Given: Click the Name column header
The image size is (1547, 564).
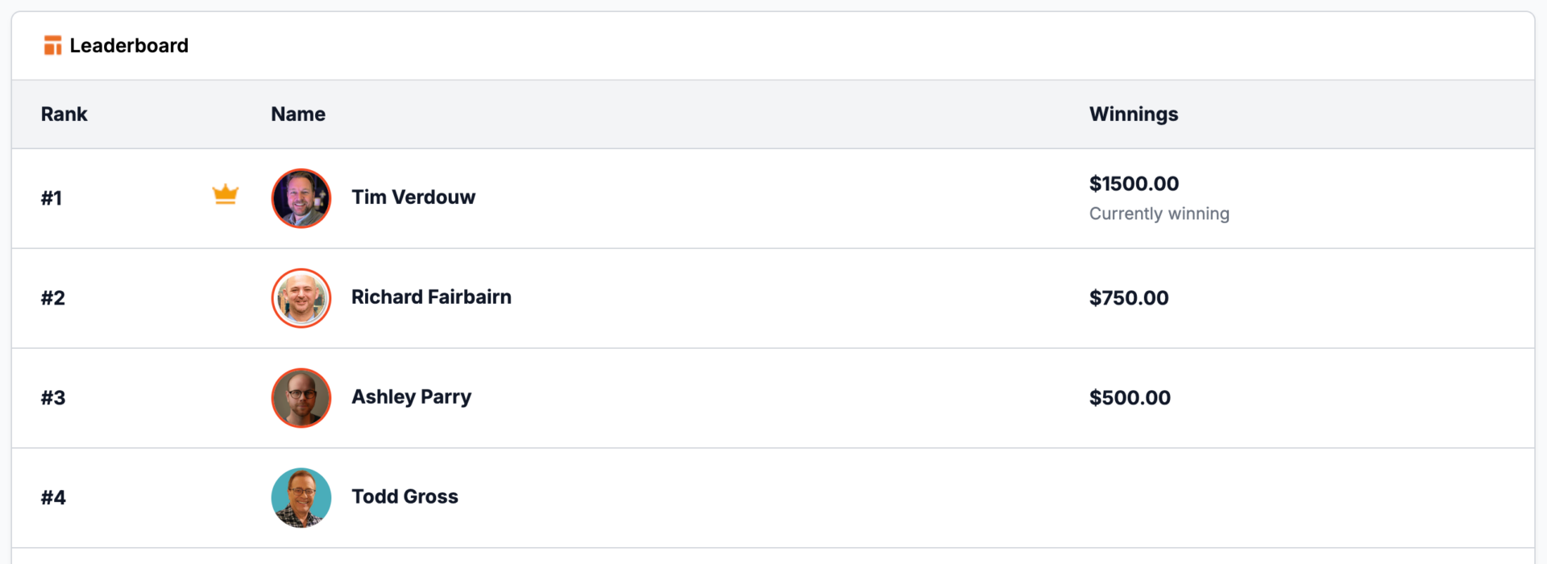Looking at the screenshot, I should [x=298, y=114].
